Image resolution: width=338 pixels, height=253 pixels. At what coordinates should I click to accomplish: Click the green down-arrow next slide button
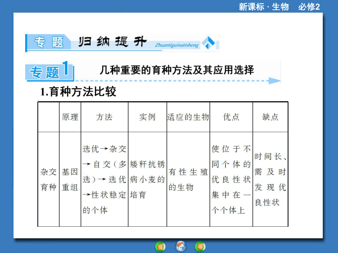tap(200, 247)
